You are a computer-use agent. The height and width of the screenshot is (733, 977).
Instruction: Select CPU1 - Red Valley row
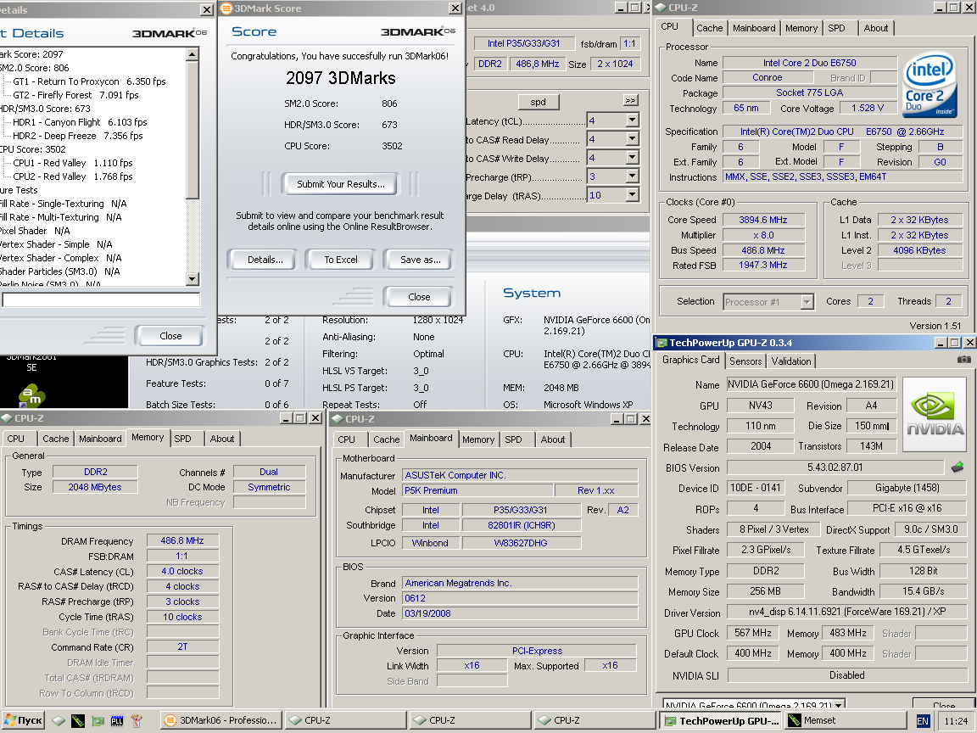tap(72, 163)
